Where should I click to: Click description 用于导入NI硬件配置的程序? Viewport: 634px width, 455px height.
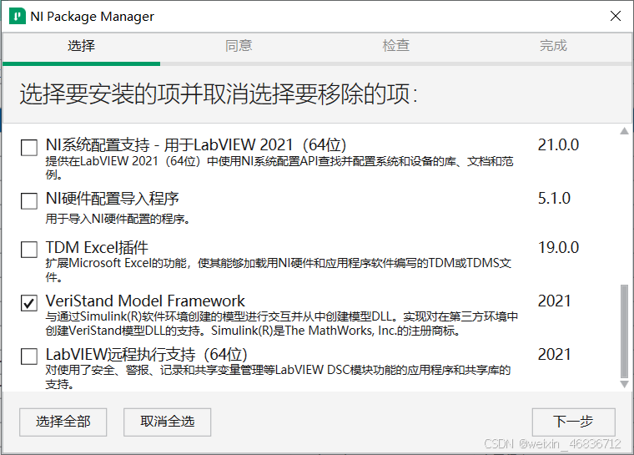(x=118, y=219)
